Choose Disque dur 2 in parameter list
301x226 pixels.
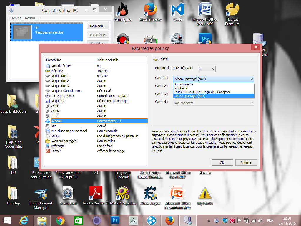96,81
